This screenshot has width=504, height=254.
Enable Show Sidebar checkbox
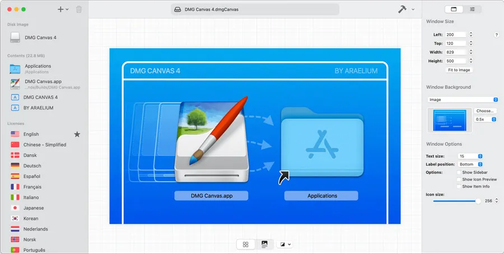[459, 172]
